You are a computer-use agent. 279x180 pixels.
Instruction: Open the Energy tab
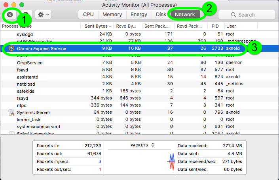coord(139,15)
